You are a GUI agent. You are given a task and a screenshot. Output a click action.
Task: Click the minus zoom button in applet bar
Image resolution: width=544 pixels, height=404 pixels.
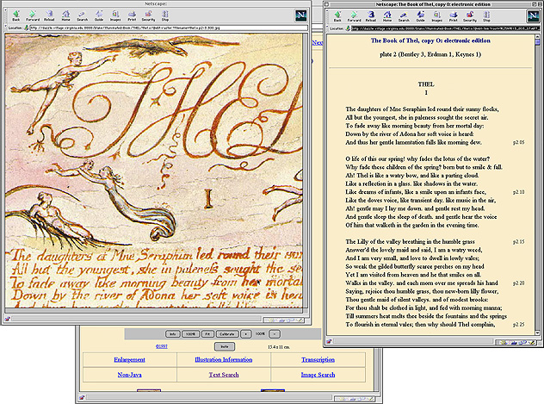[x=275, y=334]
